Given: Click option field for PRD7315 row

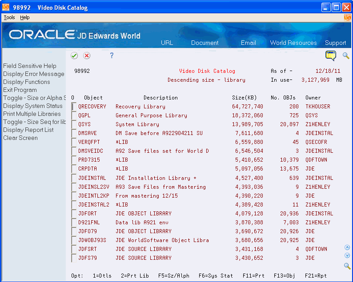Looking at the screenshot, I should point(74,160).
